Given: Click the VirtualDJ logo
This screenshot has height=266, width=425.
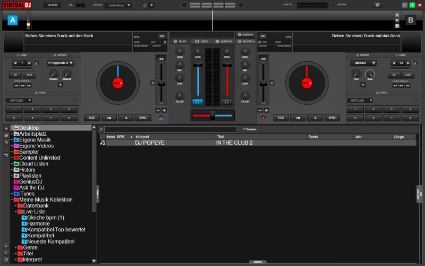Looking at the screenshot, I should click(x=17, y=5).
